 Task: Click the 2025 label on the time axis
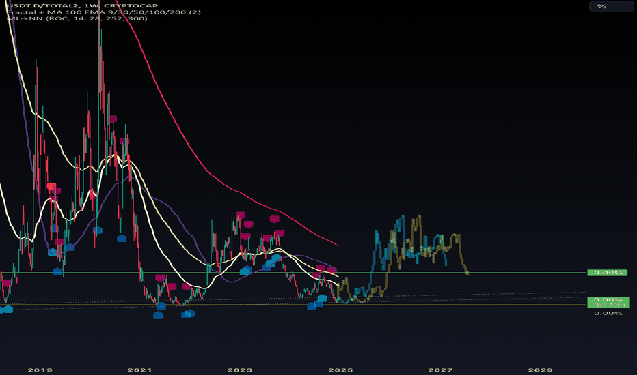point(340,370)
